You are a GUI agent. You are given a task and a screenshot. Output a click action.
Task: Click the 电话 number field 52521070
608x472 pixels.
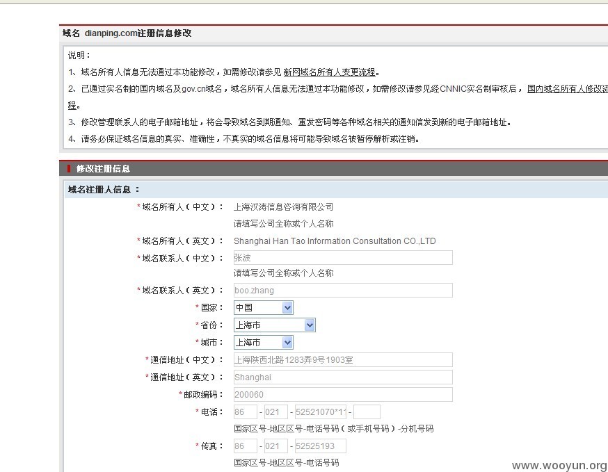[x=320, y=412]
